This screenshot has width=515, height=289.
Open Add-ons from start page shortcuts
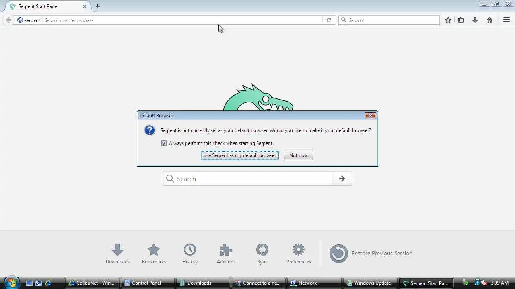[x=226, y=254]
